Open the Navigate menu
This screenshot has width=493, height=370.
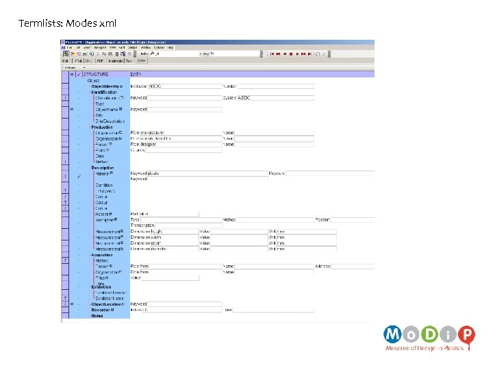tap(100, 47)
